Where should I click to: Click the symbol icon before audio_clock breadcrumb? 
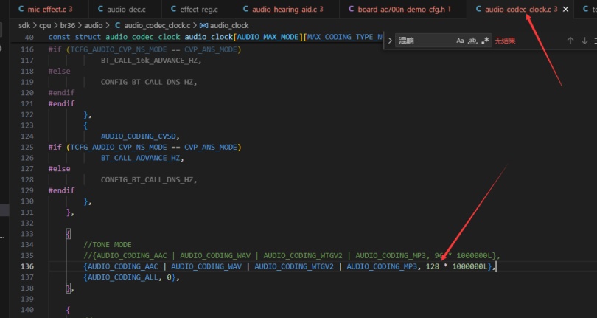tap(203, 26)
